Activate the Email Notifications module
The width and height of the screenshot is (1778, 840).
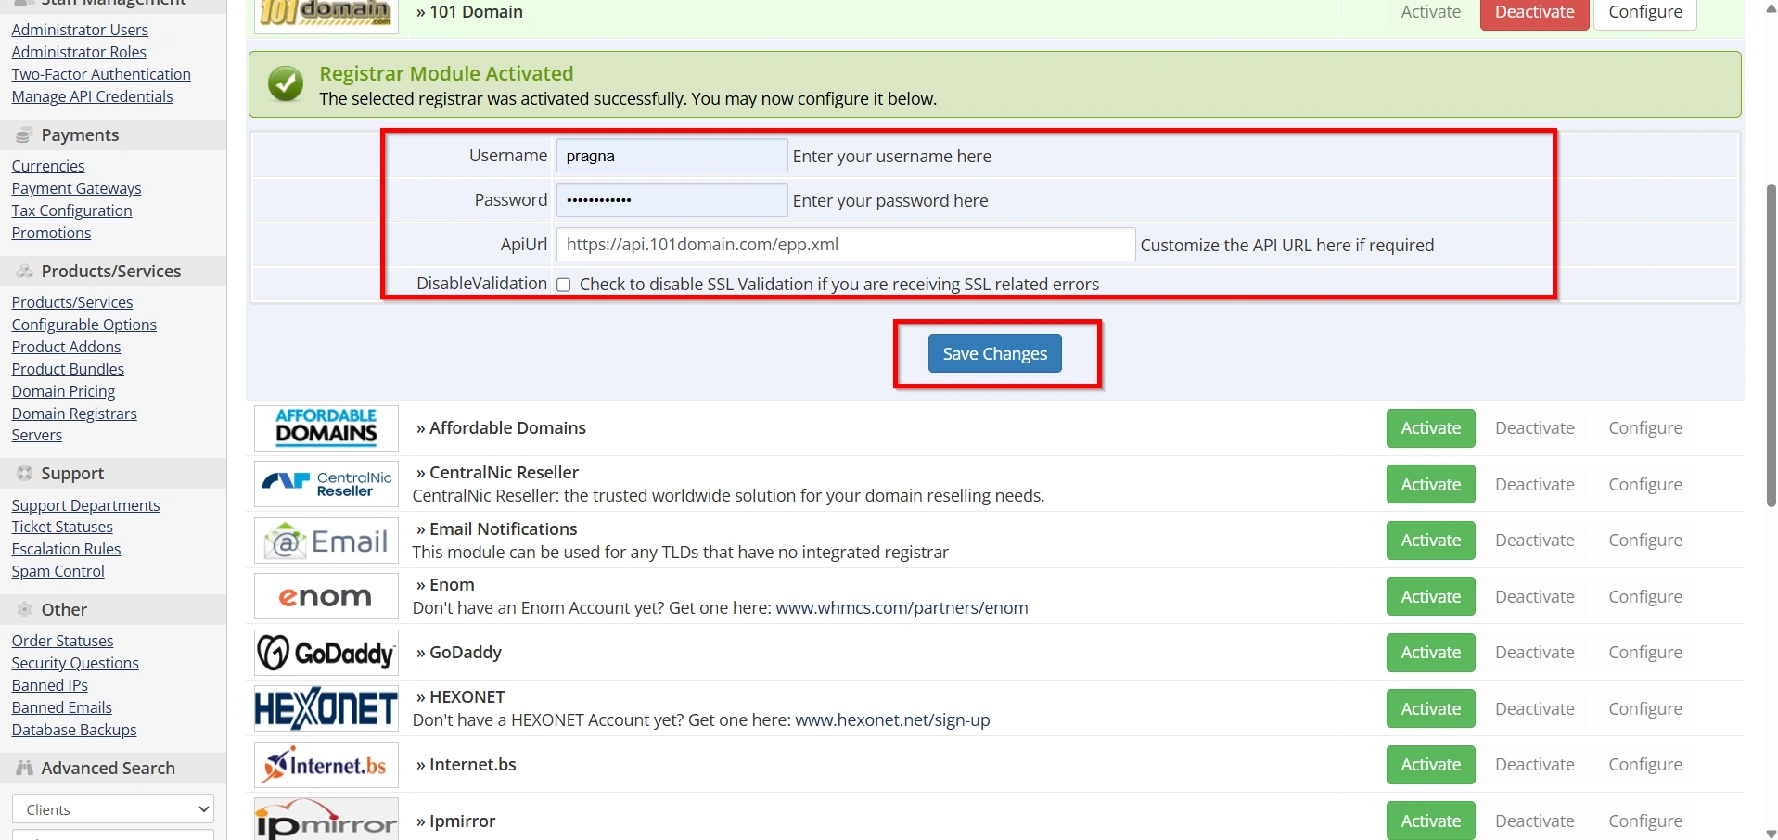(1431, 541)
